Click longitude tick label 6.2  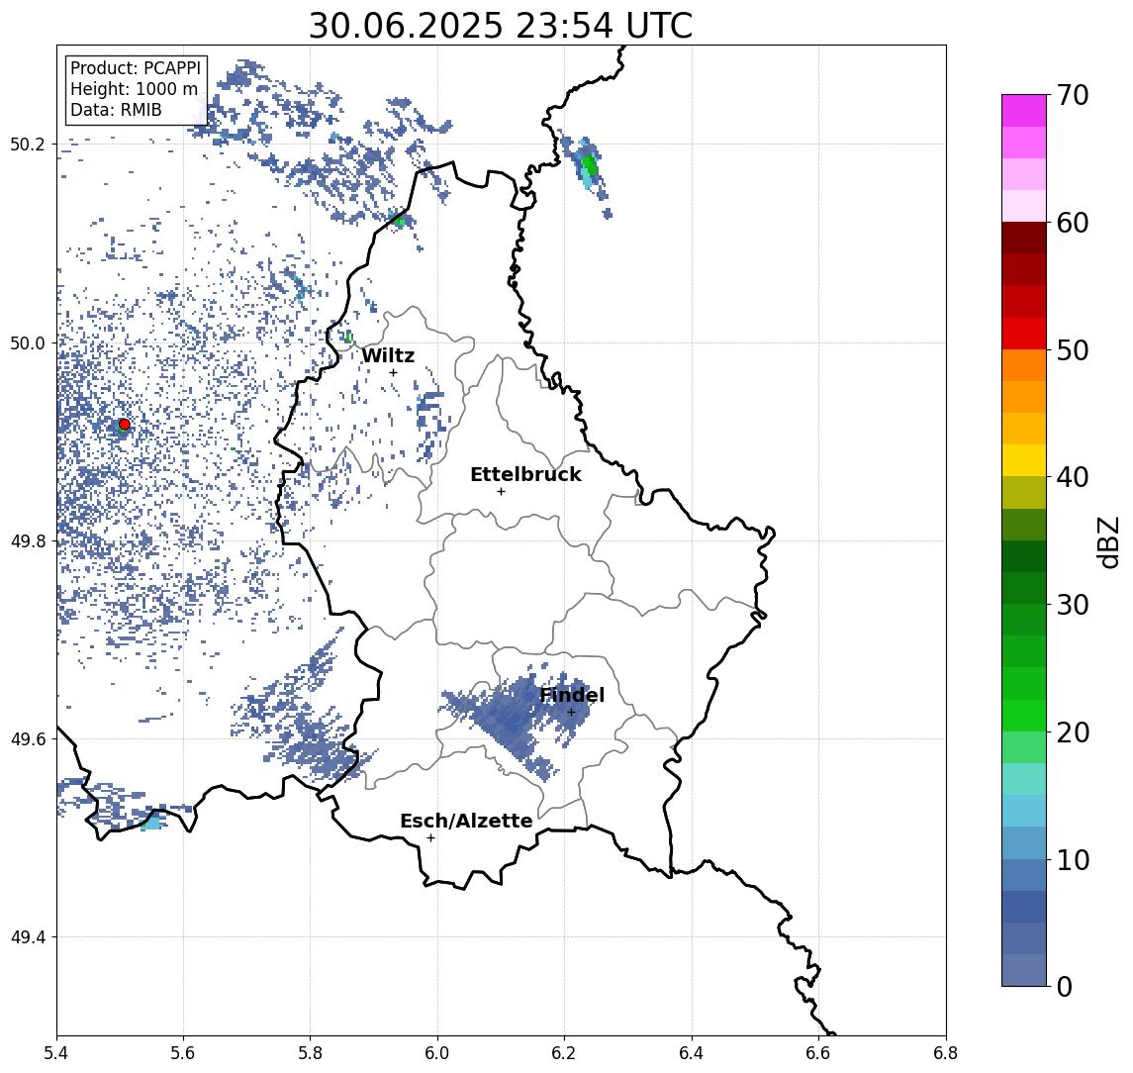pyautogui.click(x=564, y=1053)
